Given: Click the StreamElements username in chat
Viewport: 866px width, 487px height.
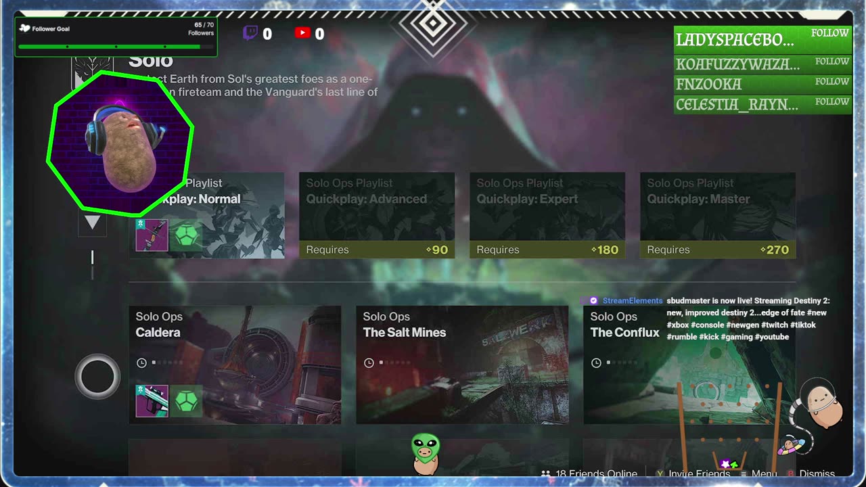Looking at the screenshot, I should point(633,301).
